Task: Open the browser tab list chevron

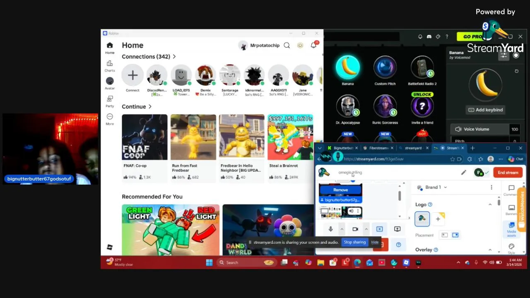Action: 320,148
